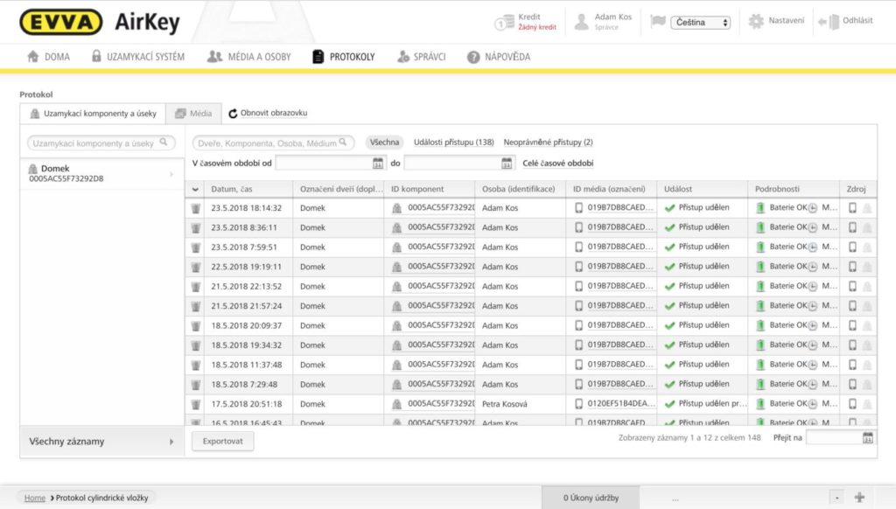Image resolution: width=896 pixels, height=509 pixels.
Task: Click date 21.5.2018 22:13:52
Action: click(x=246, y=286)
